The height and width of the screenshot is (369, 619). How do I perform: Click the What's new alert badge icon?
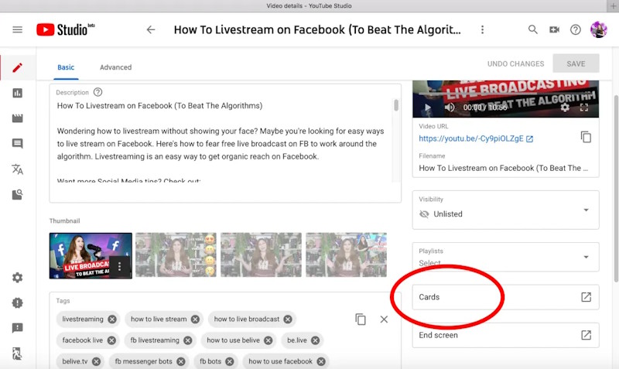[x=17, y=302]
